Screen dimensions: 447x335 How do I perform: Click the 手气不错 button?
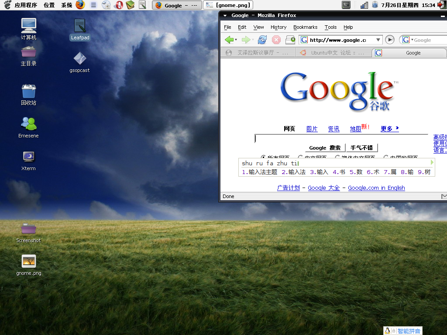pos(361,148)
